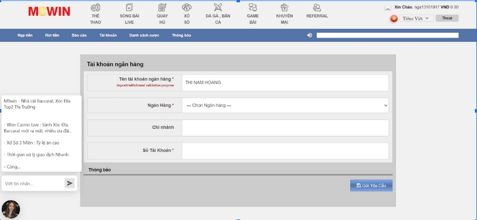Open the Tiếng Việt language dropdown
Image resolution: width=477 pixels, height=220 pixels.
416,18
